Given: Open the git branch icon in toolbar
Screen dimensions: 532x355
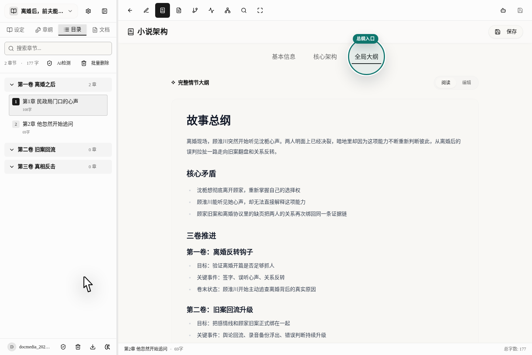Looking at the screenshot, I should tap(195, 10).
